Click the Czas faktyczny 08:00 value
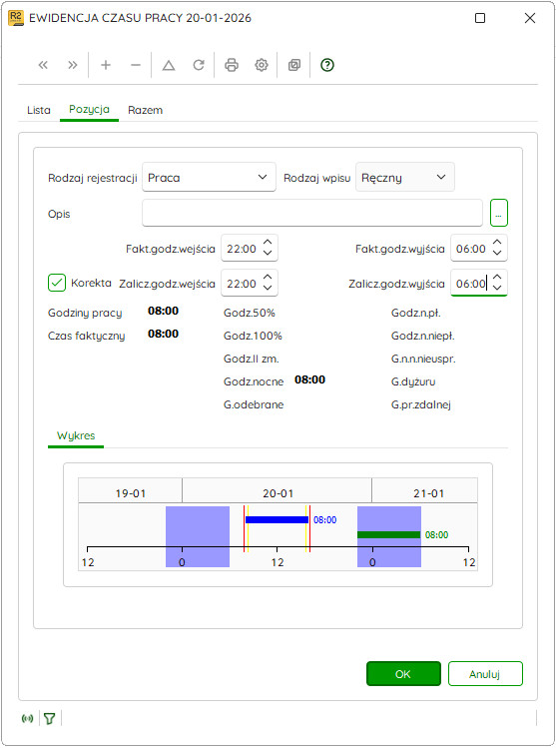Screen dimensions: 556x748 tap(163, 334)
